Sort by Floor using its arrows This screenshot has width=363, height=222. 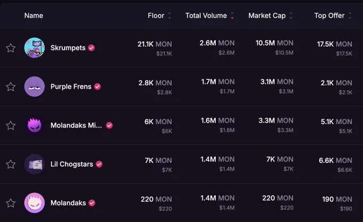169,15
